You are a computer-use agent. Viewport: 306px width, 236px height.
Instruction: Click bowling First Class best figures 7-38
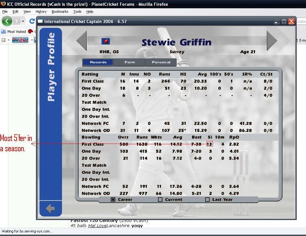tap(196, 144)
